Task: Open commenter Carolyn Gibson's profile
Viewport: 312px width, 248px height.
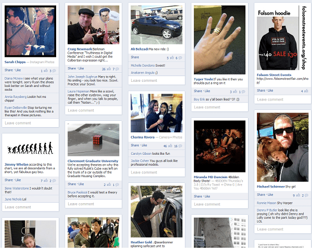Action: click(141, 154)
